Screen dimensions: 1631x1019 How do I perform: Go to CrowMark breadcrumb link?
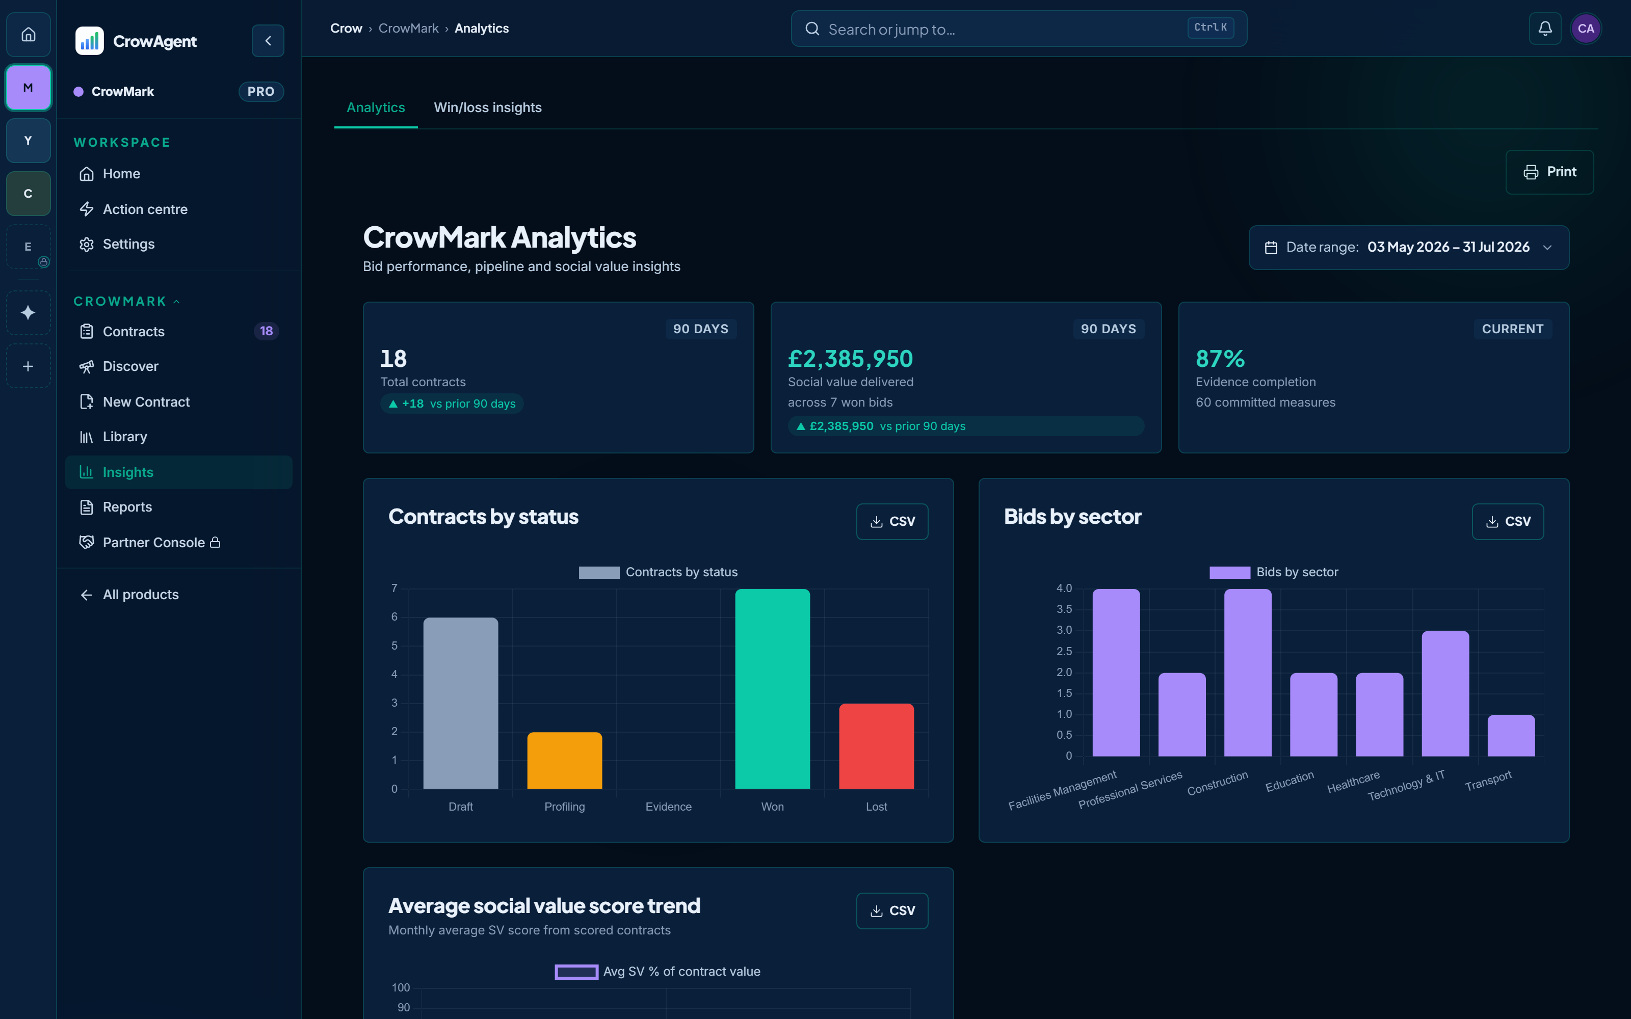408,29
